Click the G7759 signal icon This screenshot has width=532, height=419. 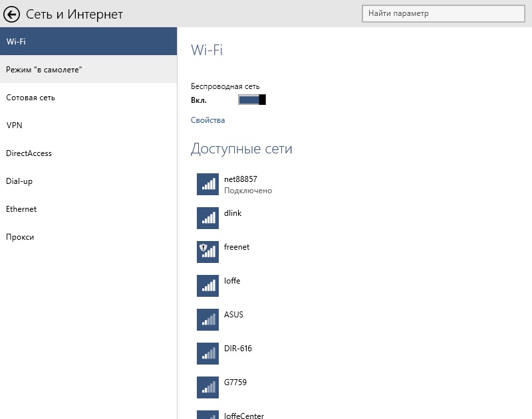[x=207, y=388]
